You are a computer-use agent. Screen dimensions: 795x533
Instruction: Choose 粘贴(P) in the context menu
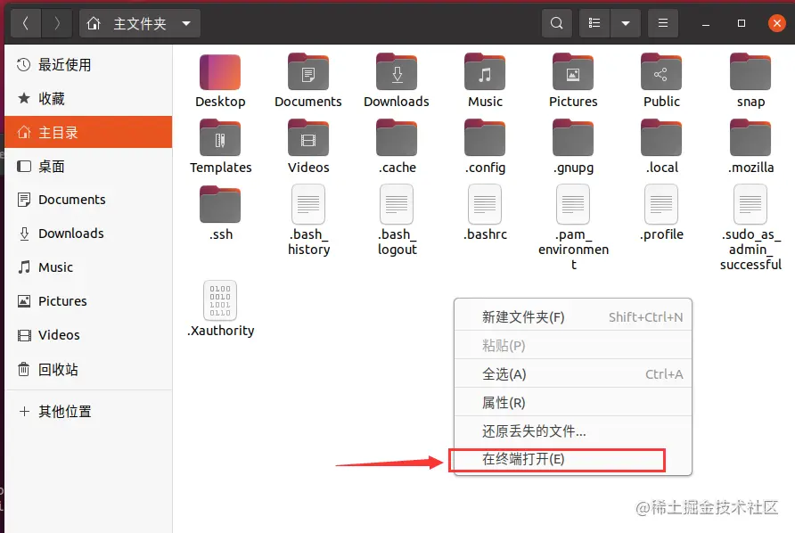point(573,345)
